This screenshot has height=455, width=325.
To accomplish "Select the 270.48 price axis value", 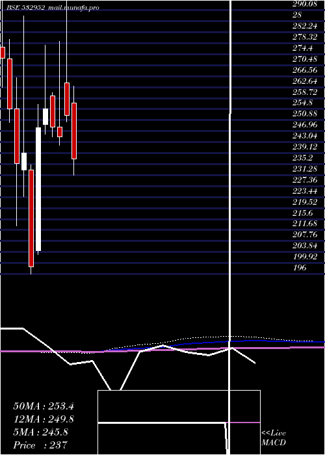I will [x=304, y=59].
